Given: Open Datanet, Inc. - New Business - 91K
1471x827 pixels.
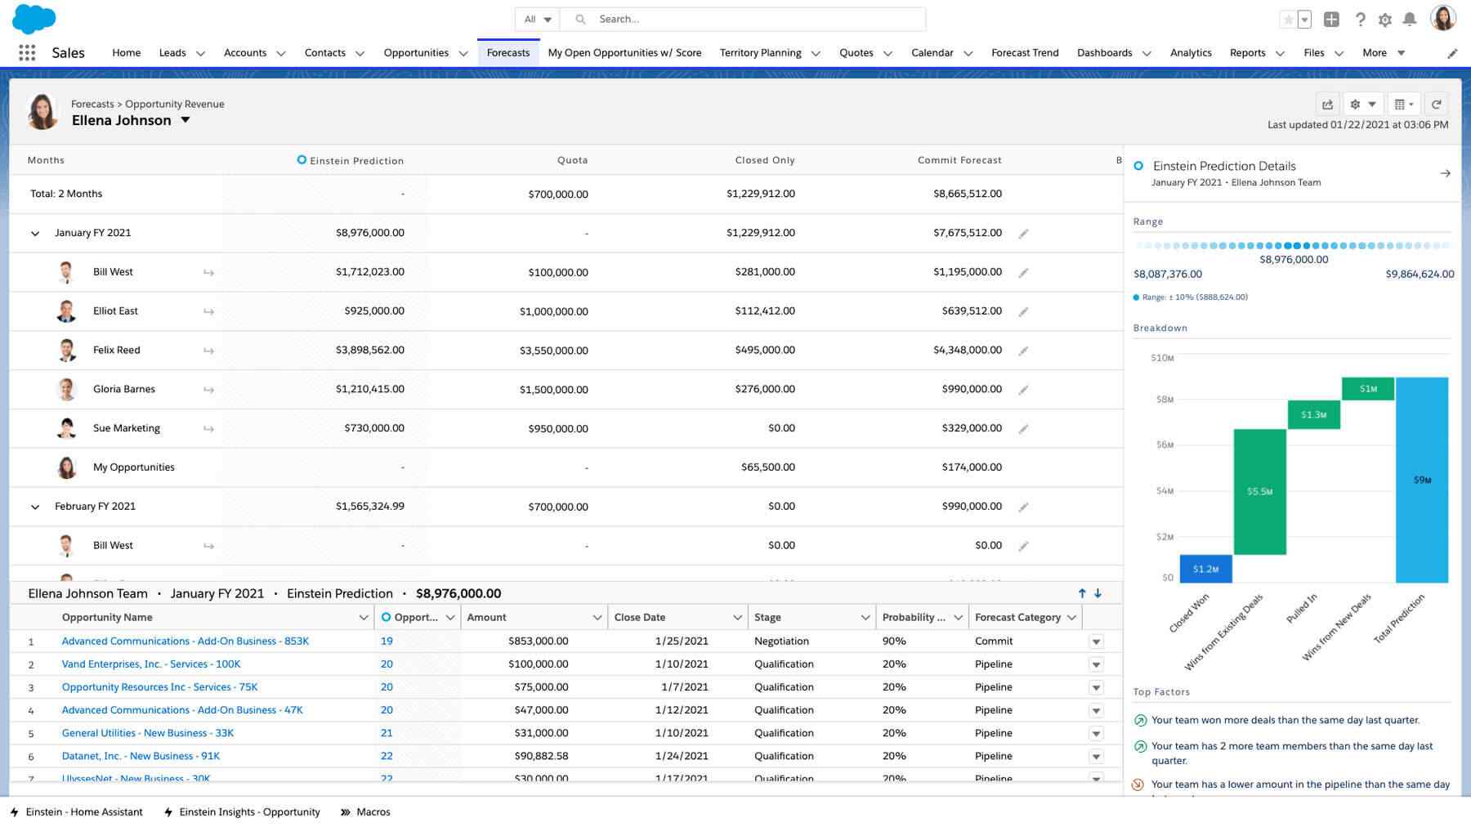Looking at the screenshot, I should click(x=141, y=756).
